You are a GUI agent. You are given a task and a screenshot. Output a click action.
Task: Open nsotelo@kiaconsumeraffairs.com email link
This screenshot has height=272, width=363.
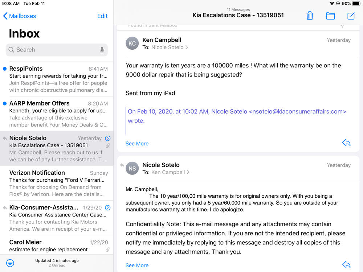click(x=297, y=112)
